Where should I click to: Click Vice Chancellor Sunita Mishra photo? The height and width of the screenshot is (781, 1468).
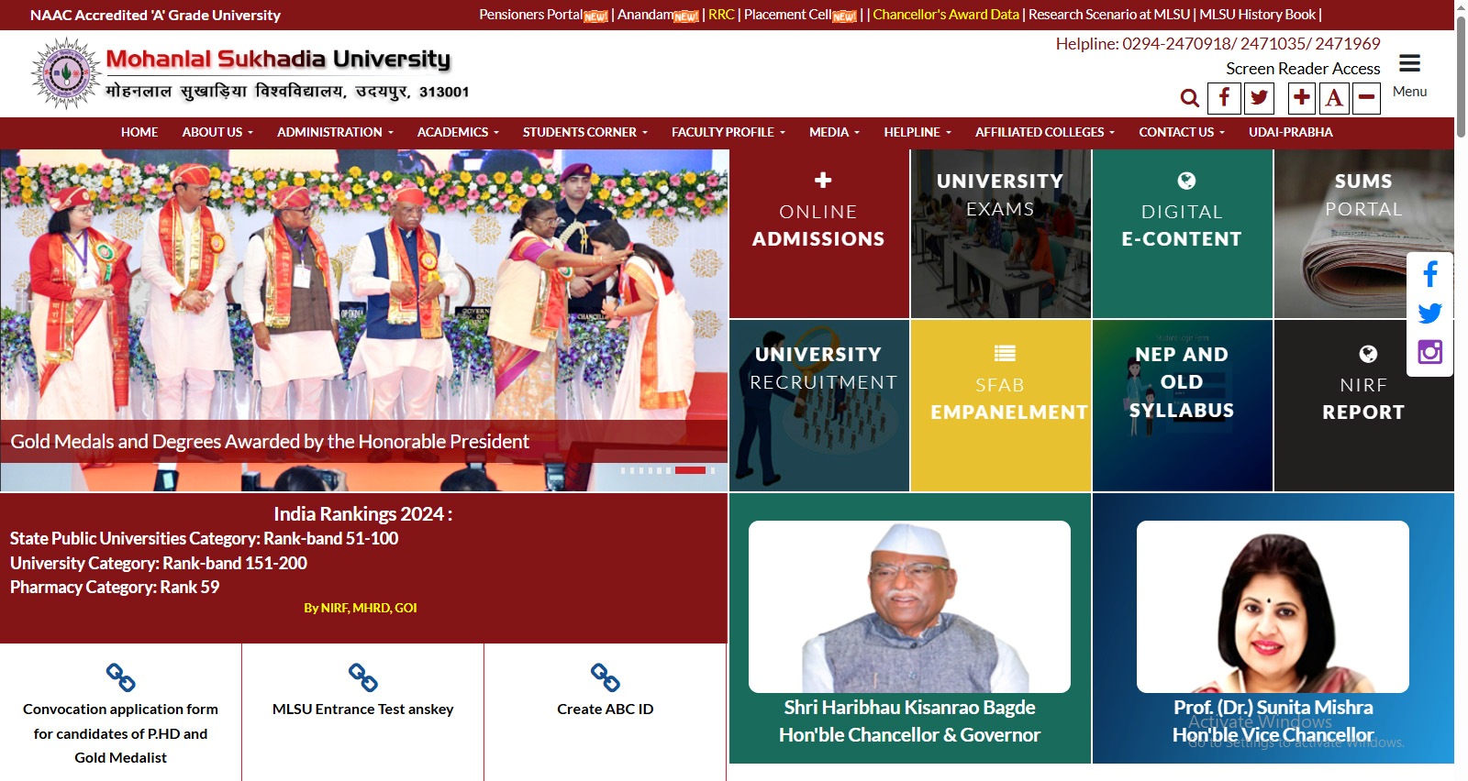[x=1273, y=607]
